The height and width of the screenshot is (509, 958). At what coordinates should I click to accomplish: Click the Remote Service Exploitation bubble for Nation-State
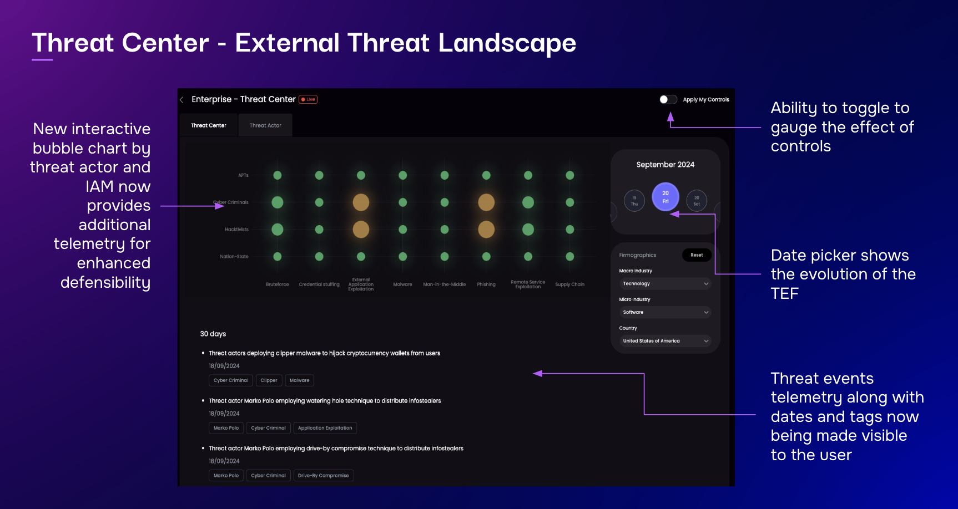coord(527,256)
